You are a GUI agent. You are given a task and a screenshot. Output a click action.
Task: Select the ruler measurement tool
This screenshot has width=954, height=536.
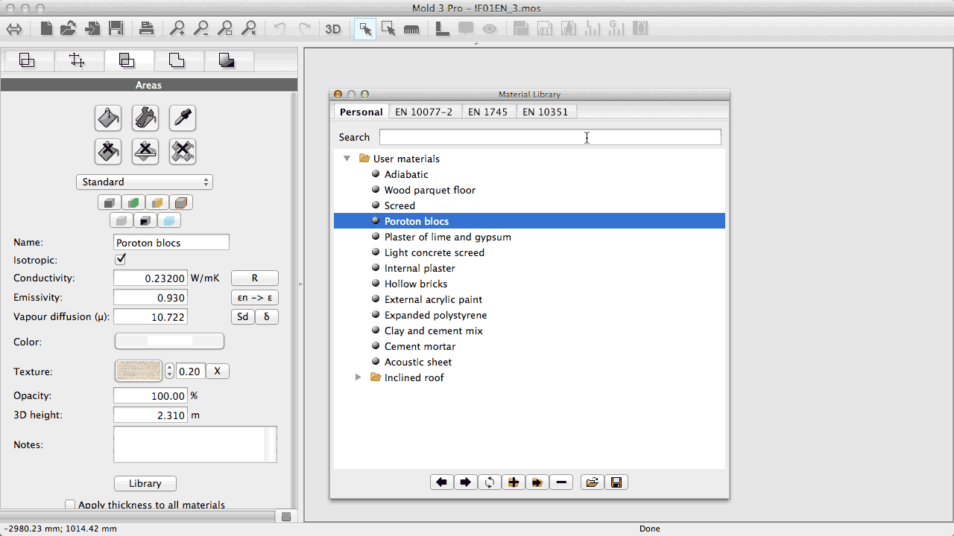coord(411,29)
